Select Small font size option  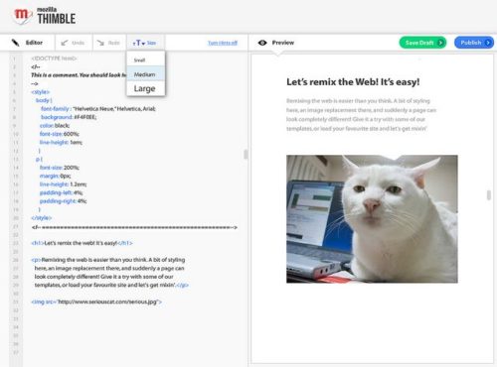coord(145,60)
